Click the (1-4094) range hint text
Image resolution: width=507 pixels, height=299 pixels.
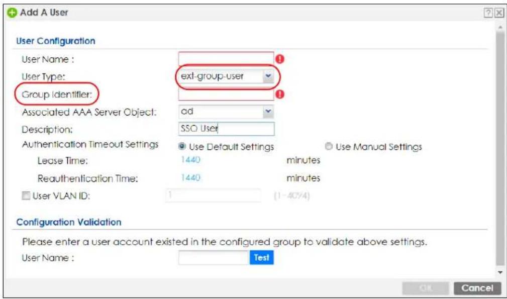(291, 195)
